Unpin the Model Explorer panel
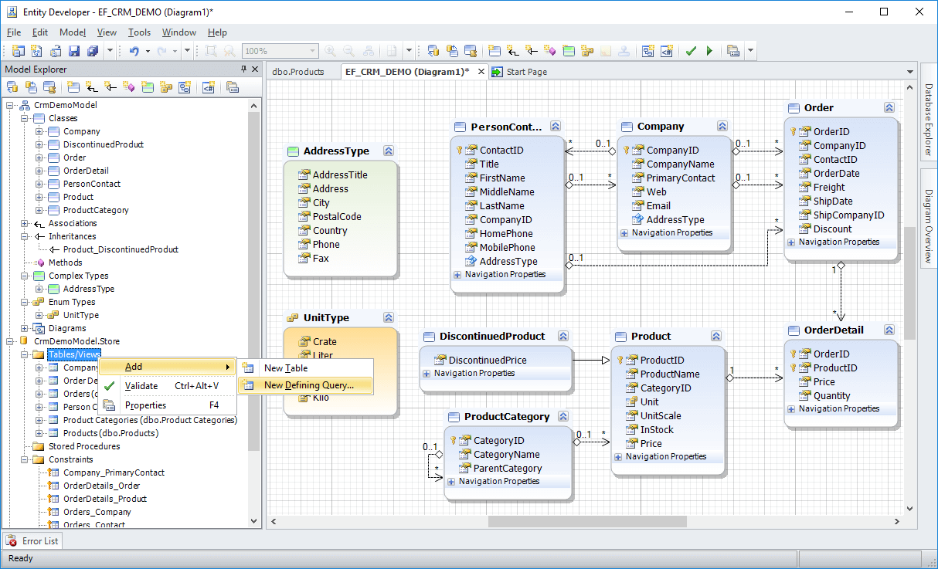 click(243, 69)
